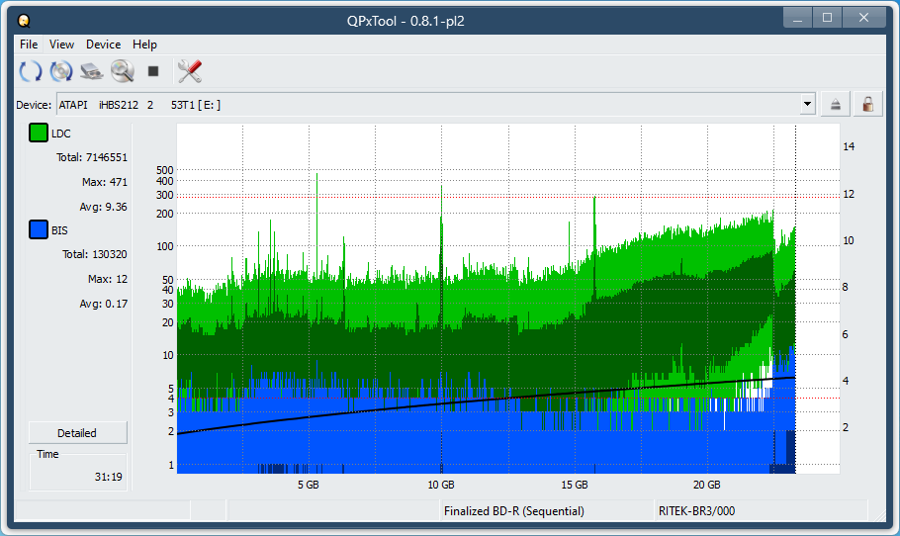The image size is (900, 536).
Task: Click the RITEK-BR3/000 media ID status entry
Action: [696, 510]
